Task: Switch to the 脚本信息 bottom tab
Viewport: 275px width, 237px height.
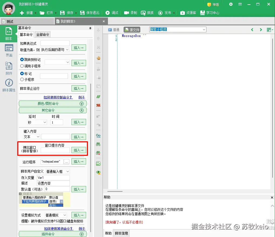Action: click(x=121, y=233)
